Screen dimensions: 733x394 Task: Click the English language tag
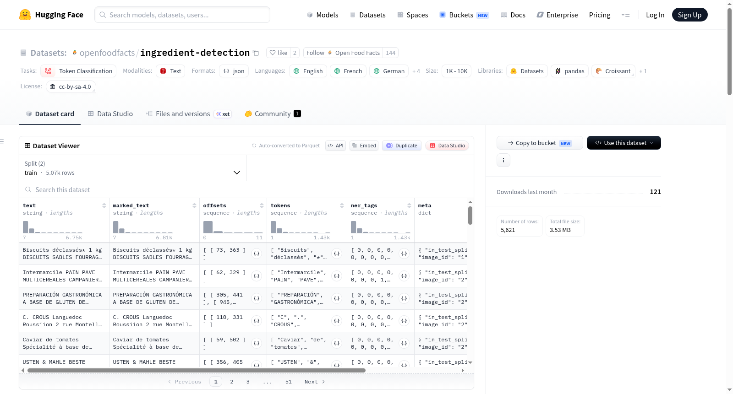click(308, 71)
